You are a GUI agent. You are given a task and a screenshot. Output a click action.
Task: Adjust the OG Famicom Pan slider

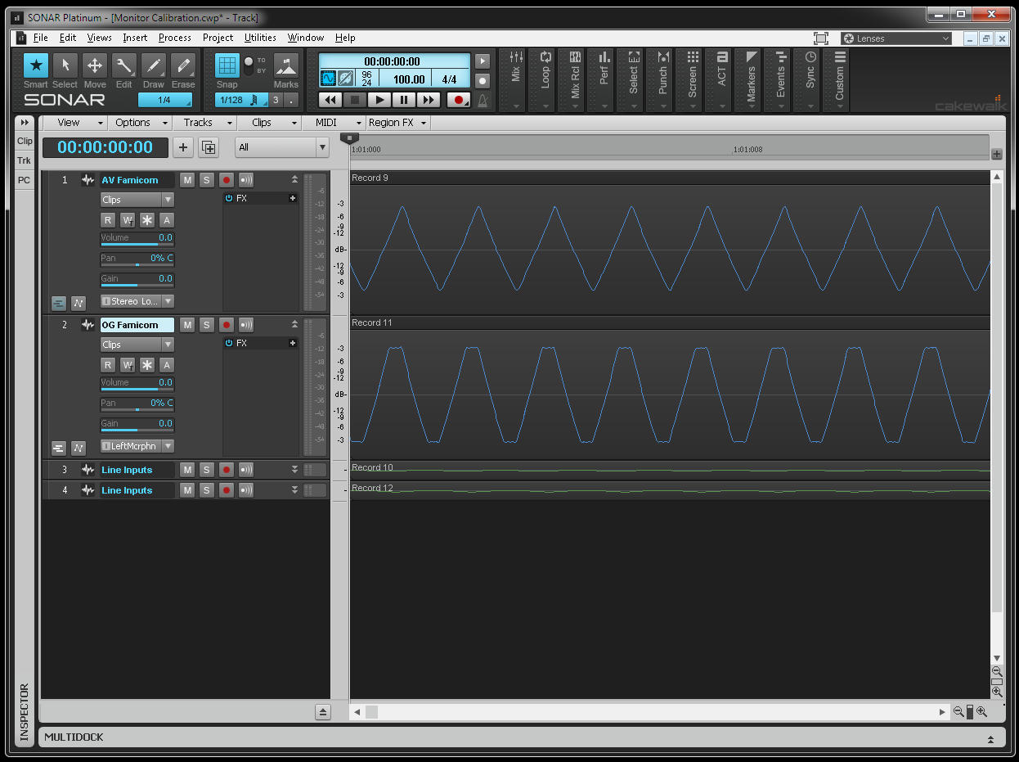(137, 404)
